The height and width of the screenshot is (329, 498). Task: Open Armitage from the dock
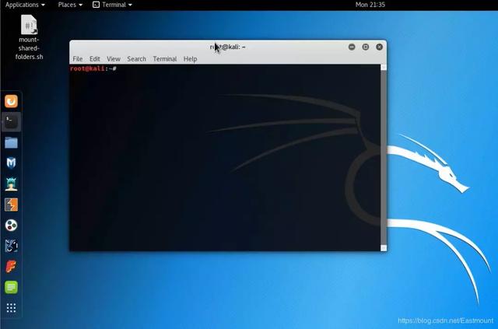(11, 184)
